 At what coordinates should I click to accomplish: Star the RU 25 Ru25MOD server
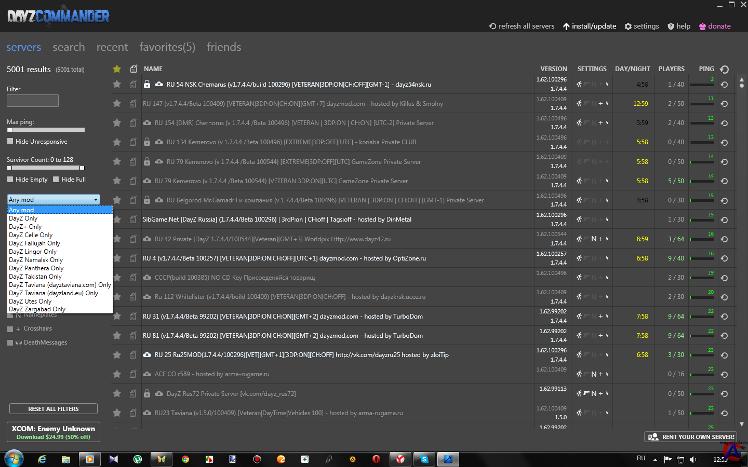click(x=117, y=355)
